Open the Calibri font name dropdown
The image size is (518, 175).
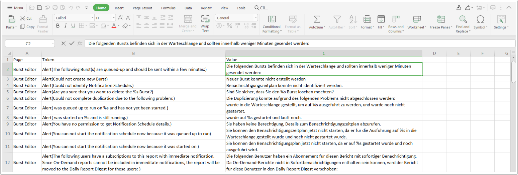click(93, 18)
